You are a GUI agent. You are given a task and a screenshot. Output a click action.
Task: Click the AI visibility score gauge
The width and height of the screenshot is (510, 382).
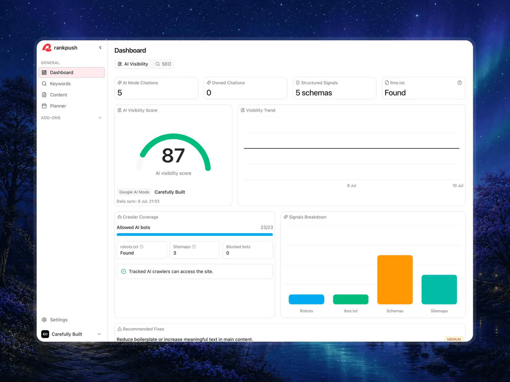pos(174,153)
